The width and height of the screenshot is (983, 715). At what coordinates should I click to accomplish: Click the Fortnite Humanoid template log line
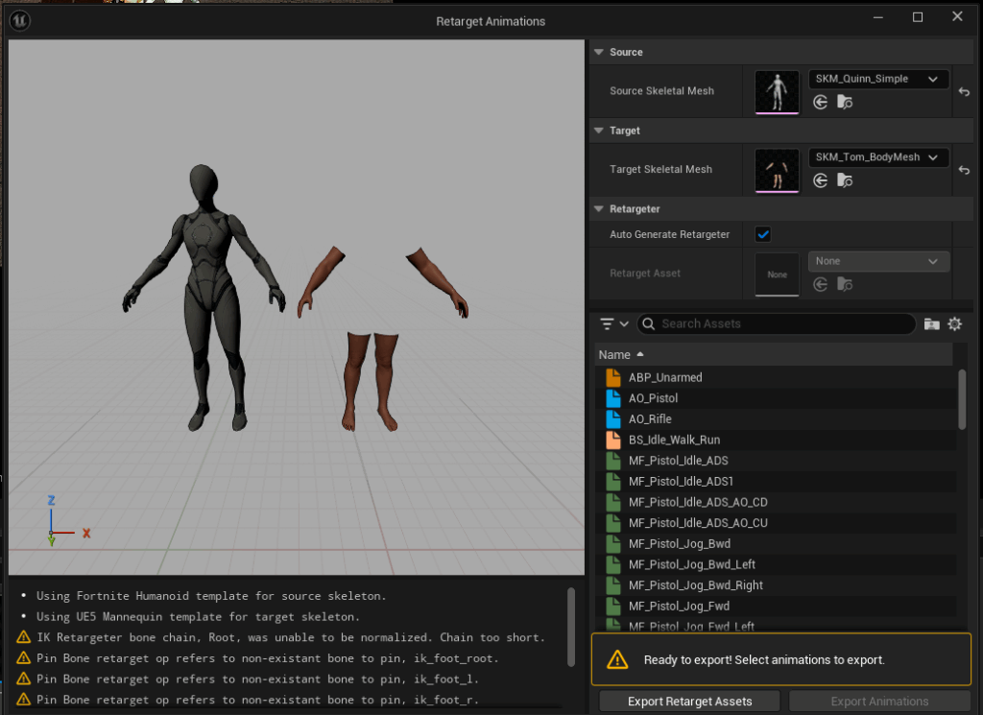pyautogui.click(x=211, y=596)
